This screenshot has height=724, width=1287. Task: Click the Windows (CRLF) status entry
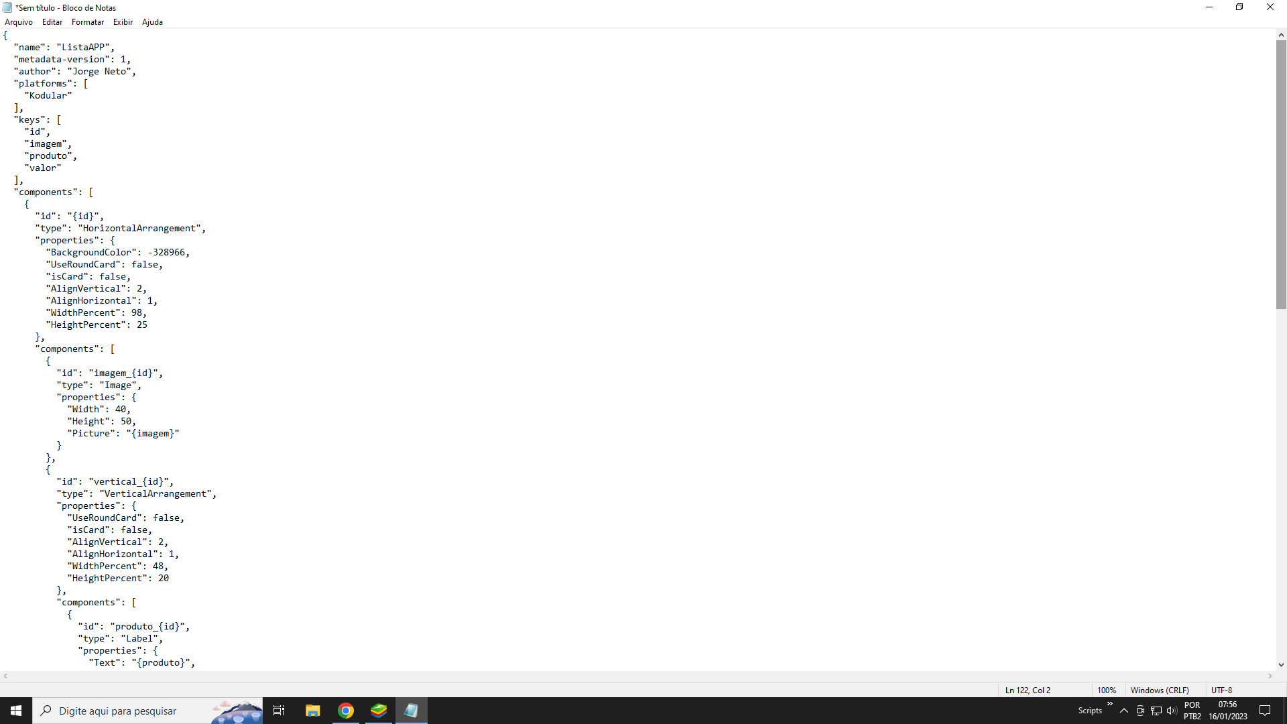(x=1160, y=690)
